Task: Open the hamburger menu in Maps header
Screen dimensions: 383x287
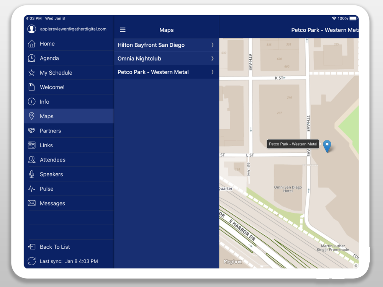Action: pos(123,30)
